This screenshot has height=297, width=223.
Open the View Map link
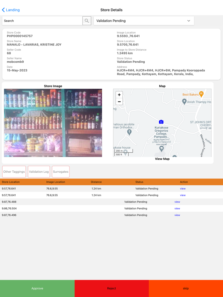pyautogui.click(x=162, y=159)
